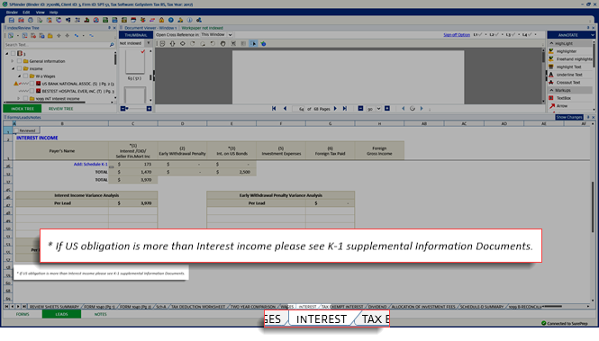
Task: Expand the General Information tree node
Action: click(x=13, y=61)
